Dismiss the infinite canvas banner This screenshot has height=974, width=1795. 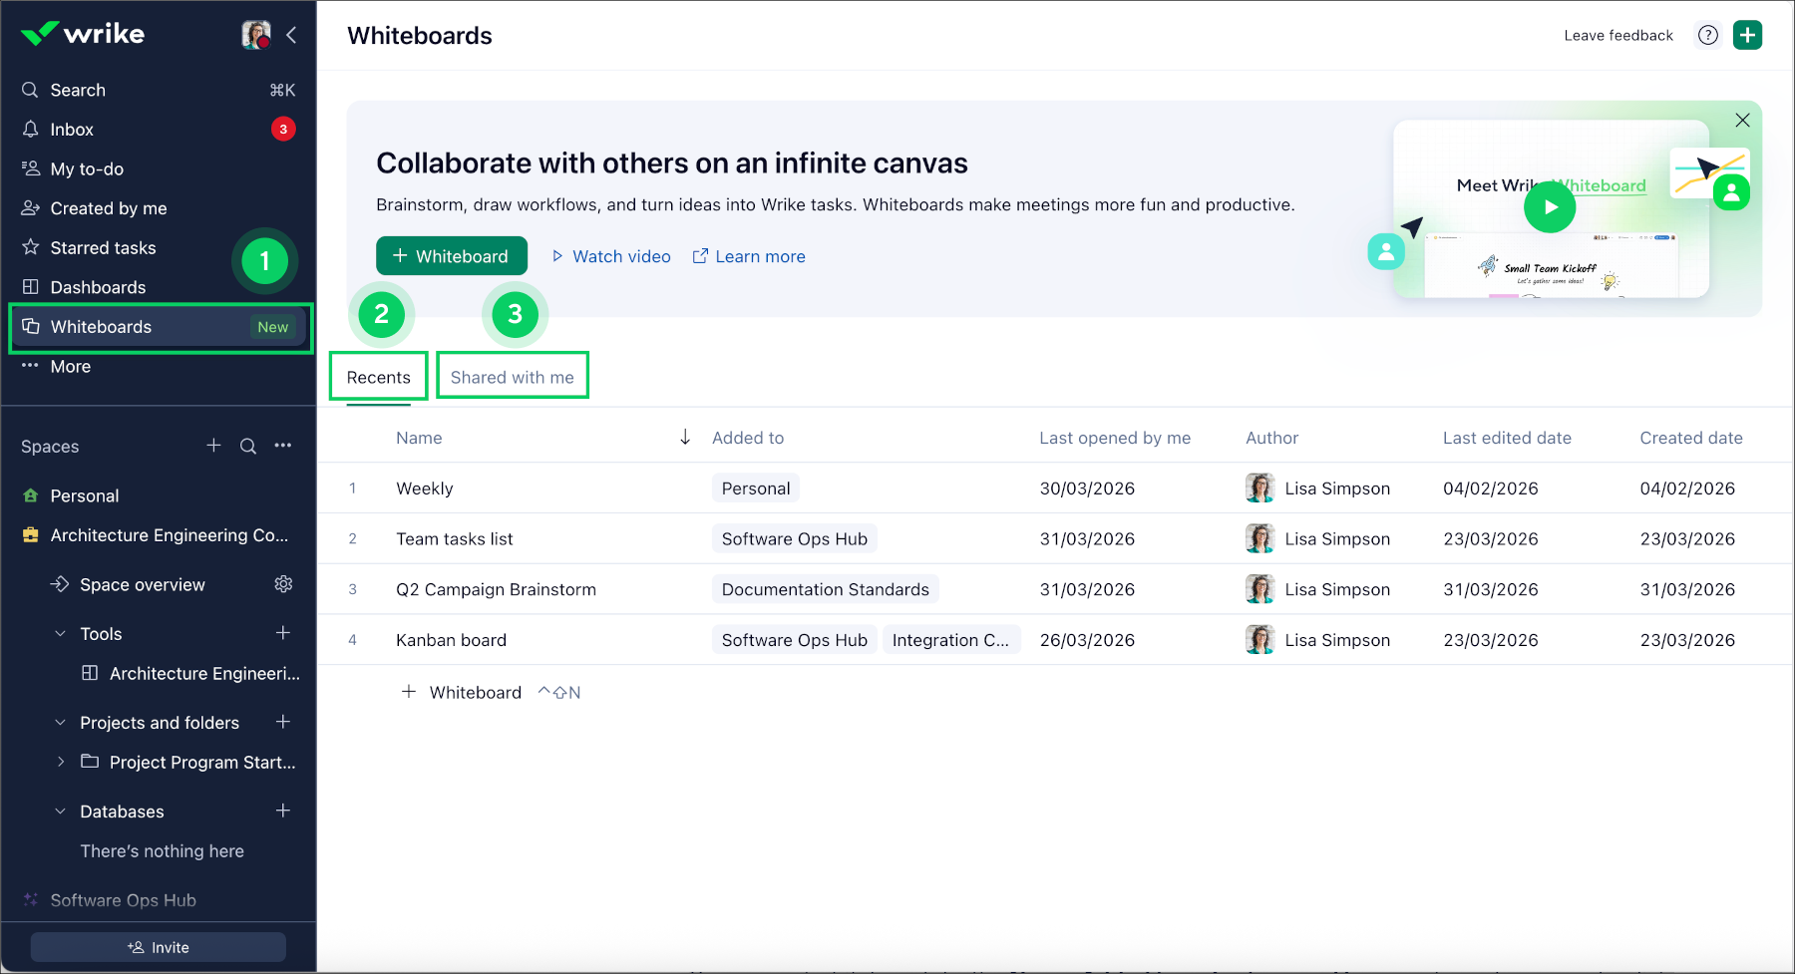(1742, 120)
